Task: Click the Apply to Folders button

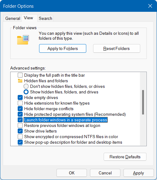Action: (63, 48)
